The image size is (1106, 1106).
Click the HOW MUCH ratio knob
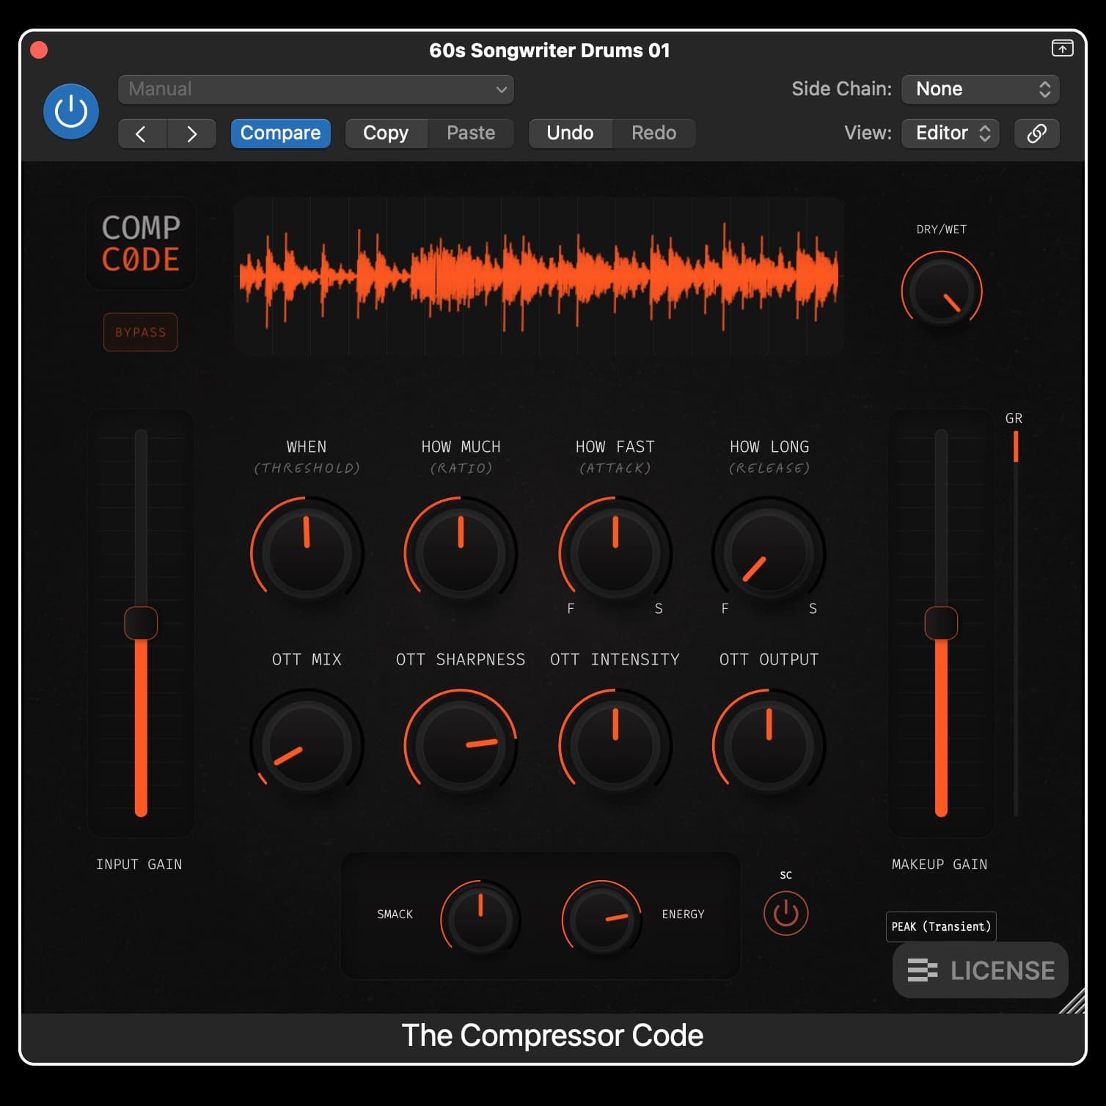point(461,552)
